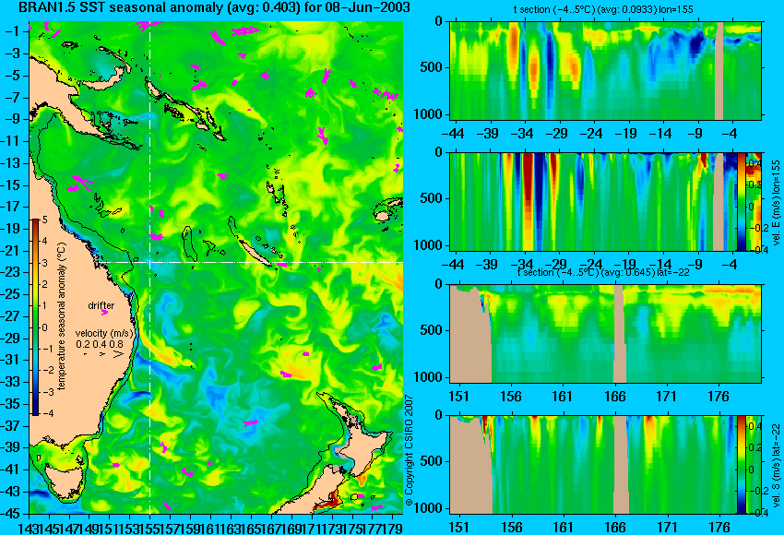
Task: Click the '179' longitude label under main map
Action: [393, 527]
